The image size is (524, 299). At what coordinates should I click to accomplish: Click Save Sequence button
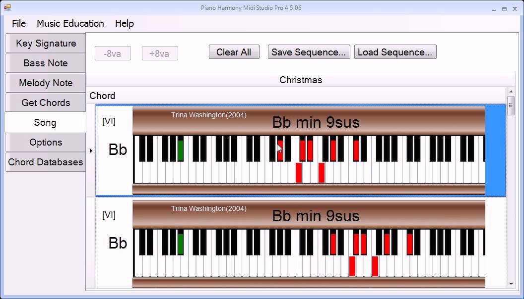pyautogui.click(x=309, y=52)
